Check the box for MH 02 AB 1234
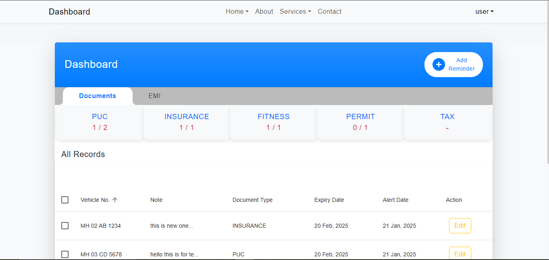 (x=65, y=226)
